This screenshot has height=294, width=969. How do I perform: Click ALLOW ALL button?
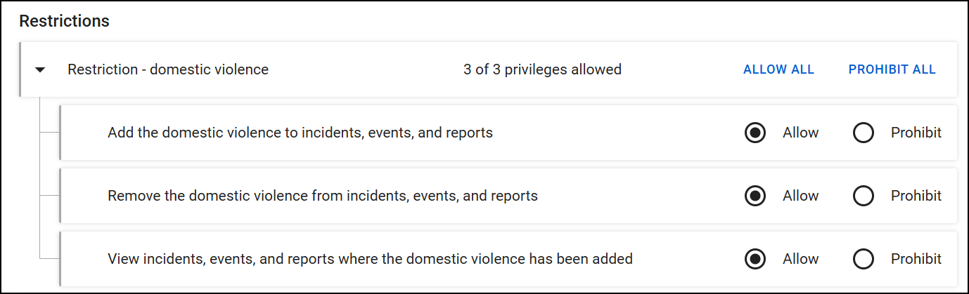(778, 69)
